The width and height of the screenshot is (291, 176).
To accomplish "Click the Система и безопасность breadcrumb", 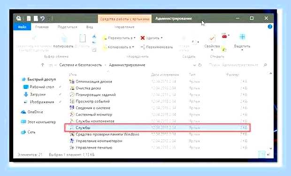I will [81, 65].
